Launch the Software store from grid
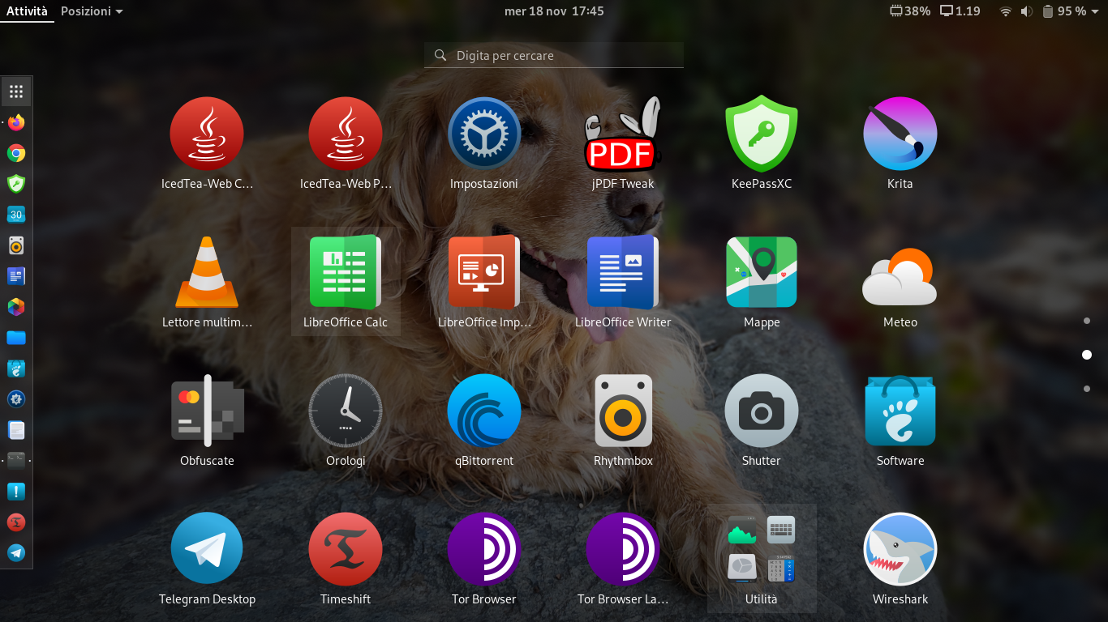The width and height of the screenshot is (1108, 622). [x=900, y=411]
